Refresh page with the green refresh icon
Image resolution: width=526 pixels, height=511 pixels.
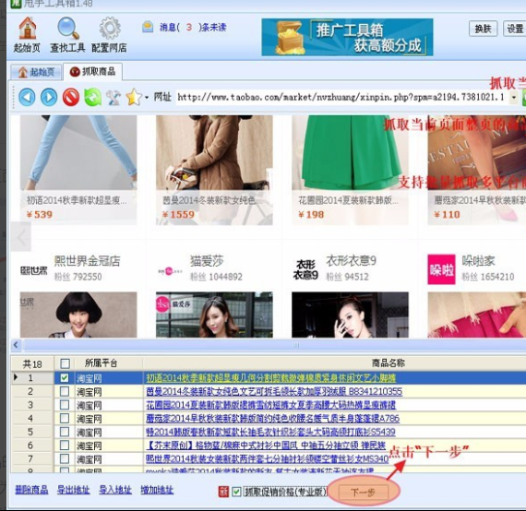[92, 97]
